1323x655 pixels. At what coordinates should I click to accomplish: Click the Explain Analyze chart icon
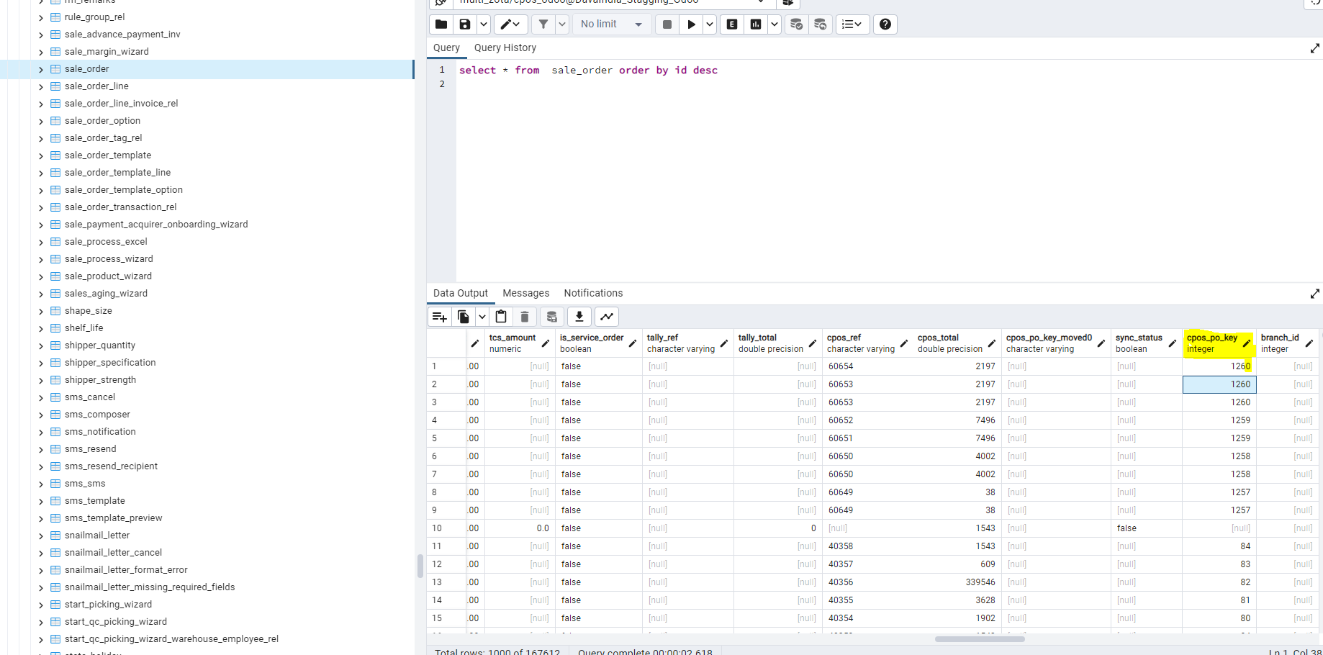(756, 24)
